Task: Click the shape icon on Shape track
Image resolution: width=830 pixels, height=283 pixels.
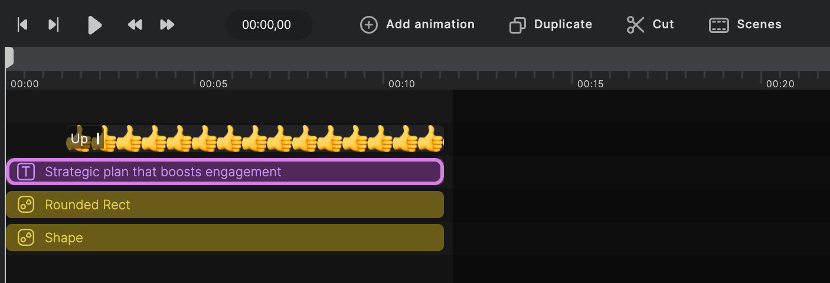Action: 26,238
